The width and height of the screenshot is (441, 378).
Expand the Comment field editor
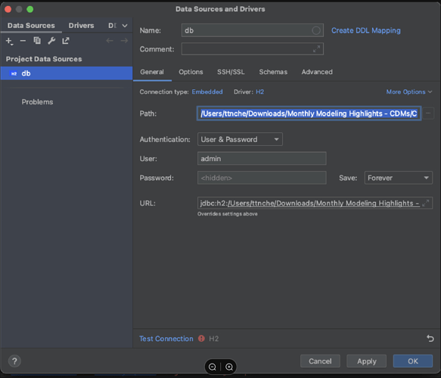tap(316, 49)
